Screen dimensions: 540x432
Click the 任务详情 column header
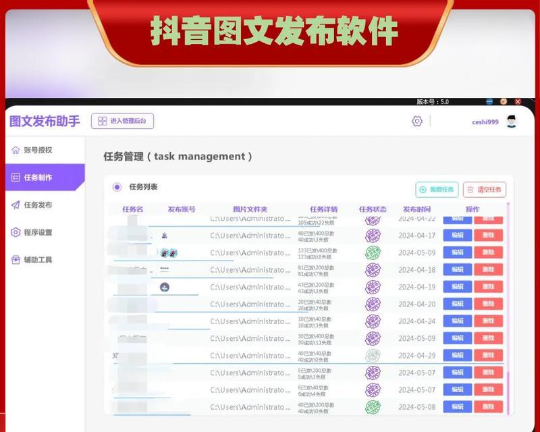click(324, 209)
